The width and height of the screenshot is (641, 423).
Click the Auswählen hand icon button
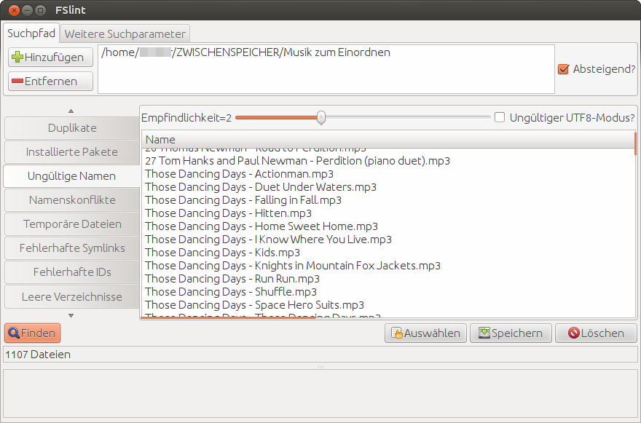[x=397, y=333]
